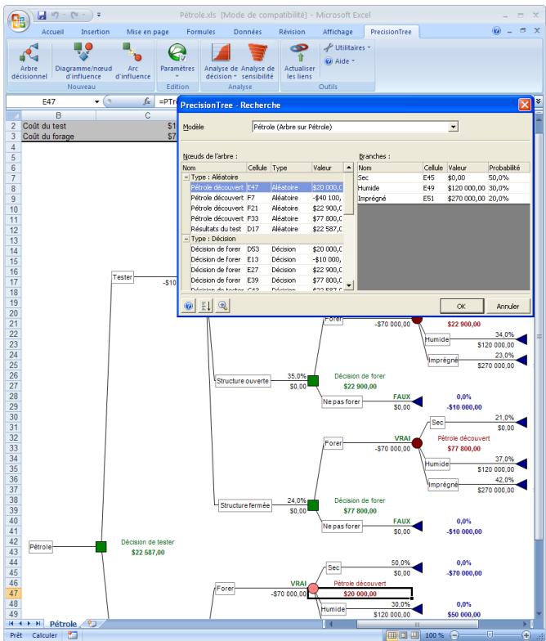
Task: Select Décision de forer row E13
Action: [266, 260]
